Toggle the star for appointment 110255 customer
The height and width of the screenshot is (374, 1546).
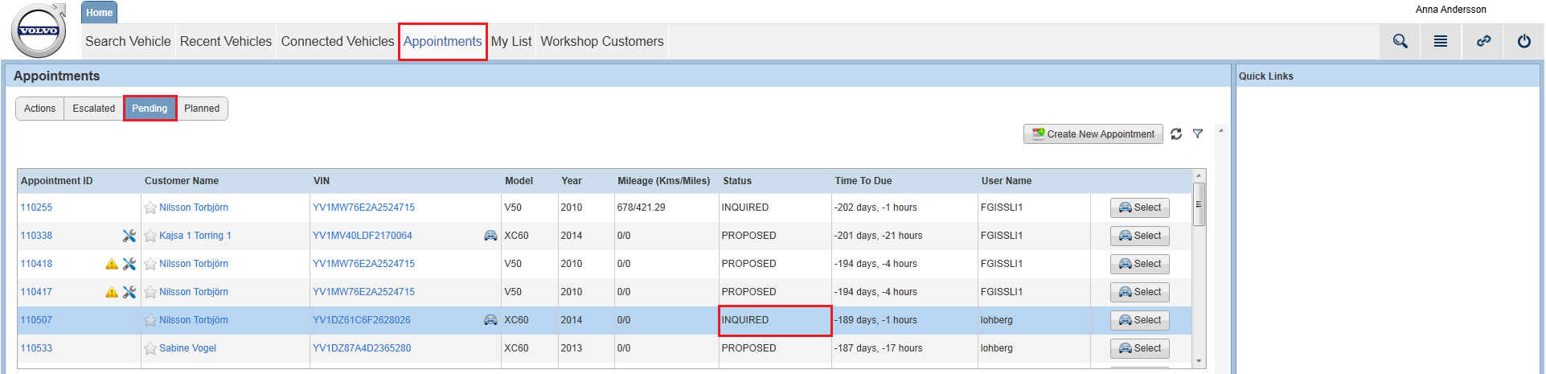[x=150, y=208]
